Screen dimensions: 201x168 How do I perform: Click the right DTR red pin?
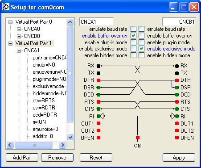coord(177,80)
